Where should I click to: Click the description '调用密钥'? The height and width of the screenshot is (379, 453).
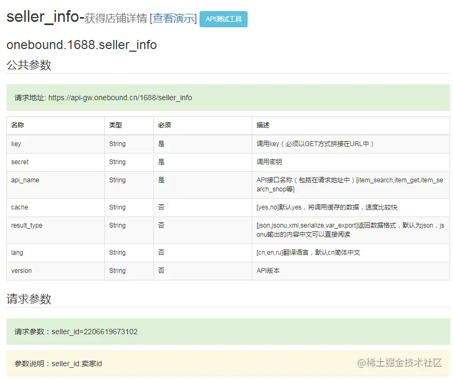pos(351,162)
